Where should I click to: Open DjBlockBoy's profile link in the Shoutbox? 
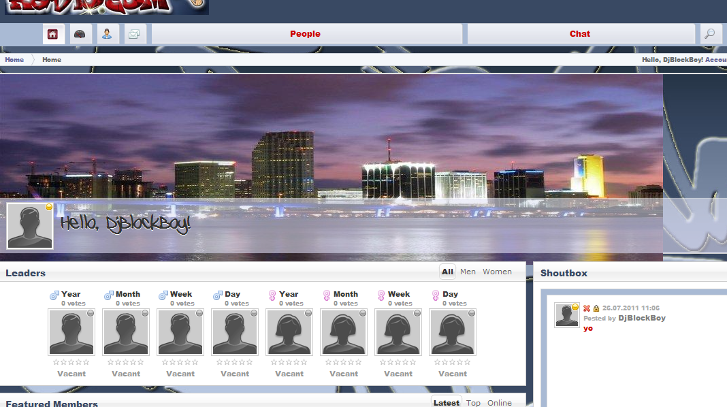click(x=641, y=318)
